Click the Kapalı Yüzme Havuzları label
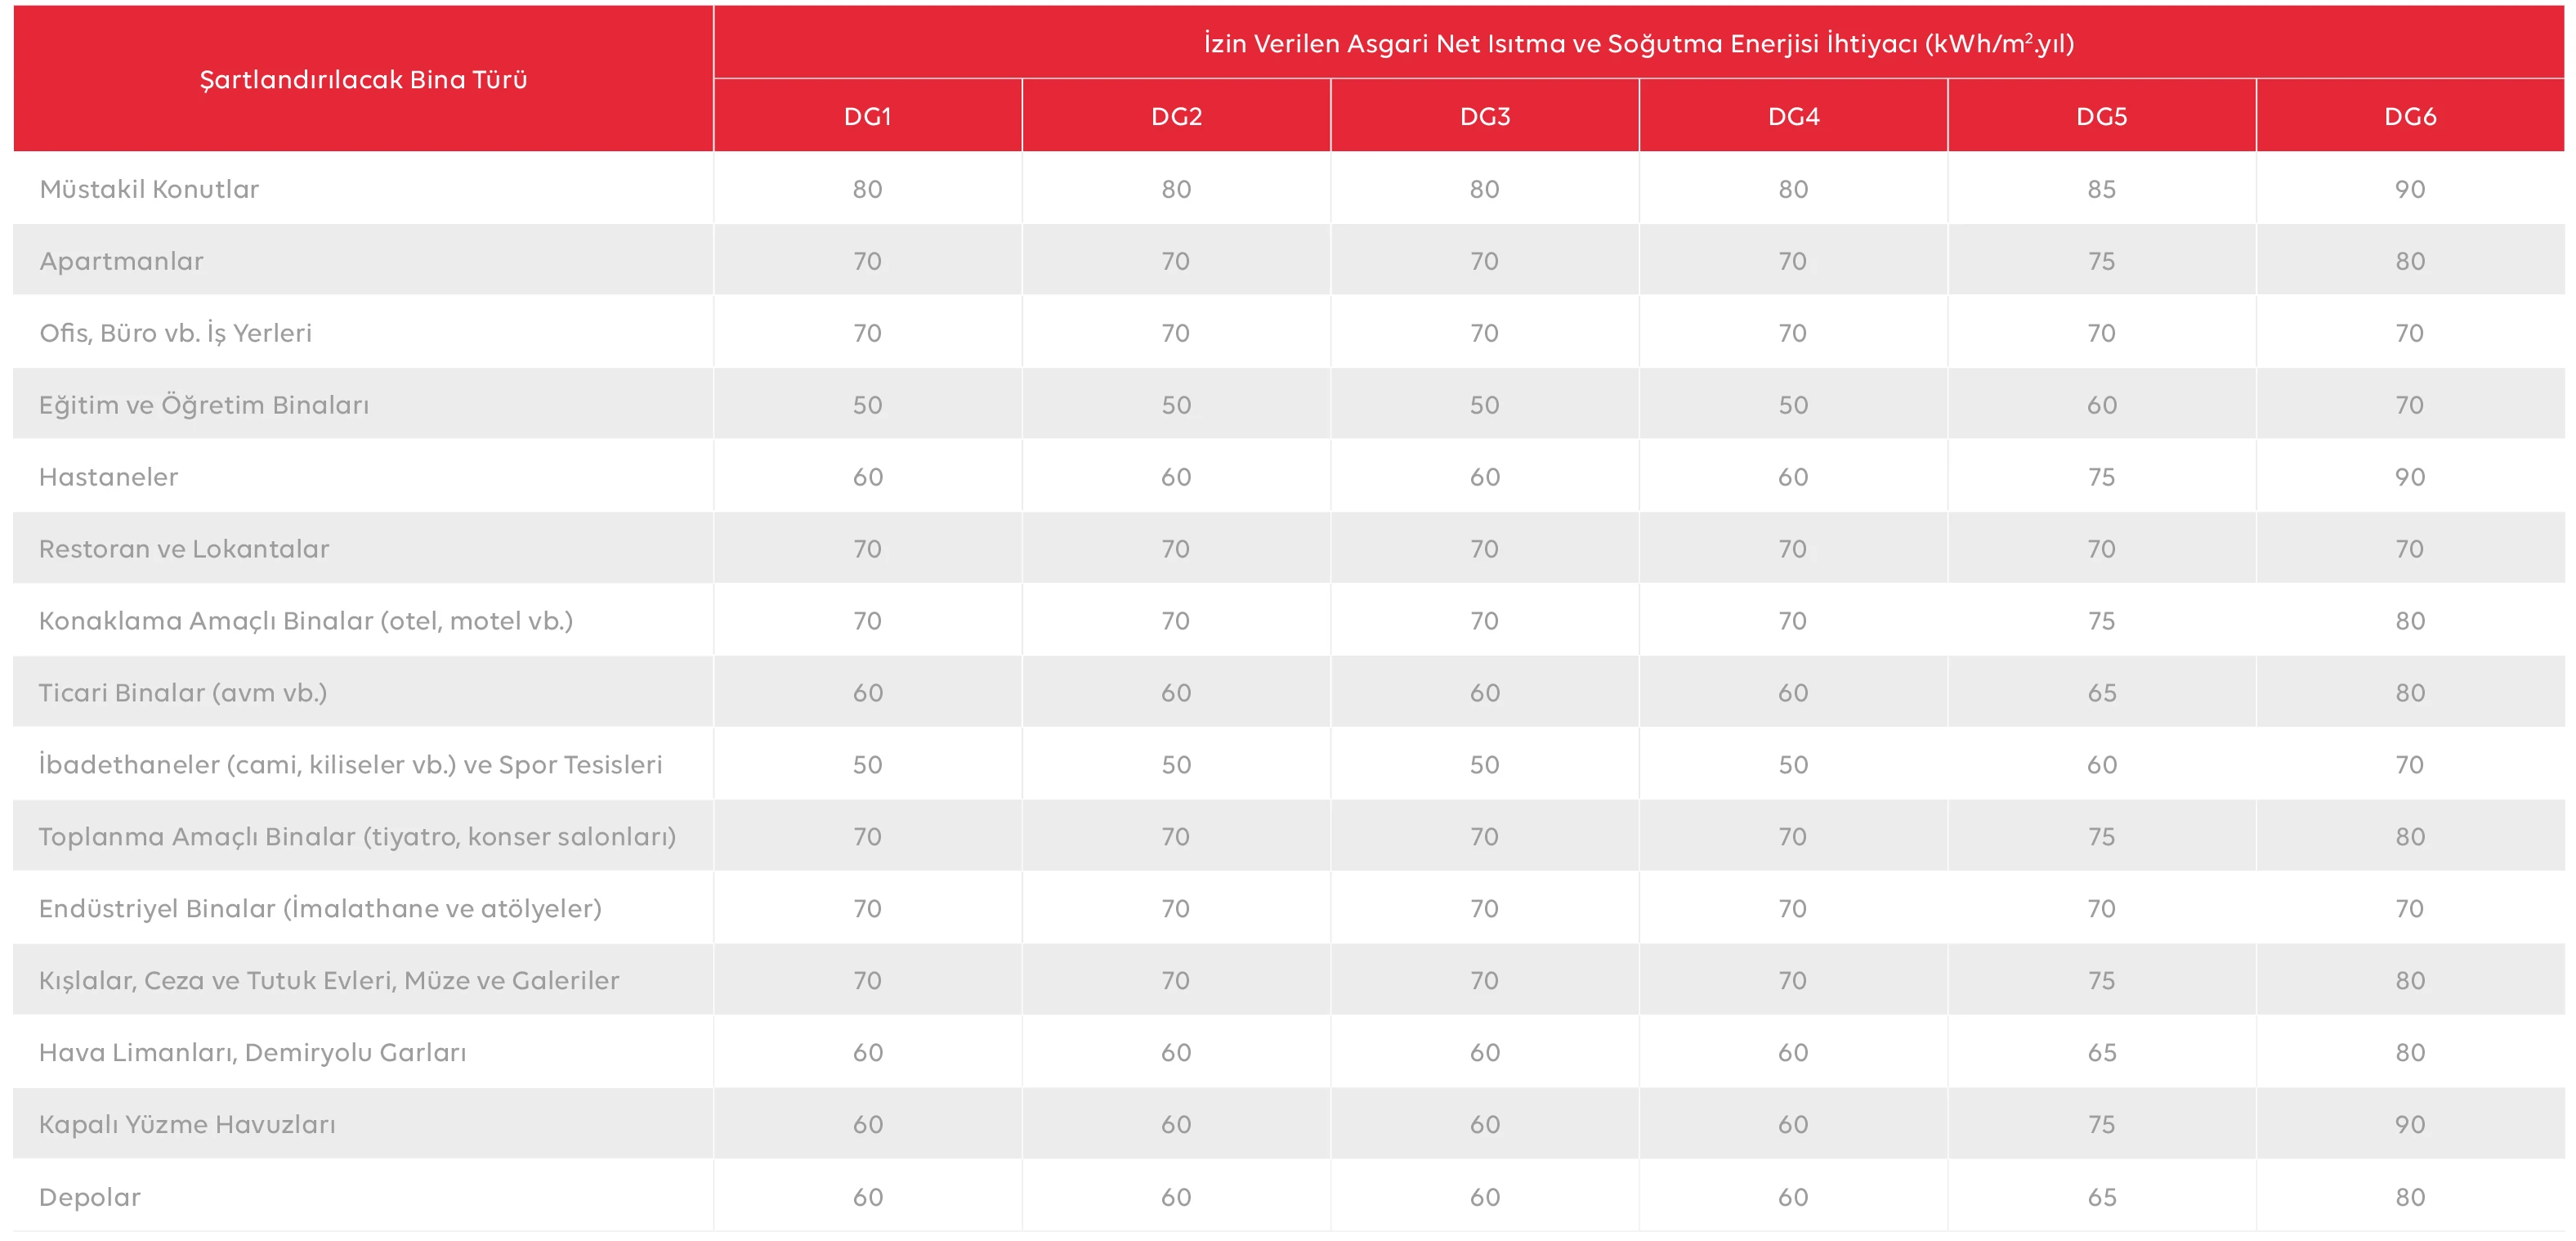Screen dimensions: 2576x1241 pos(187,1124)
